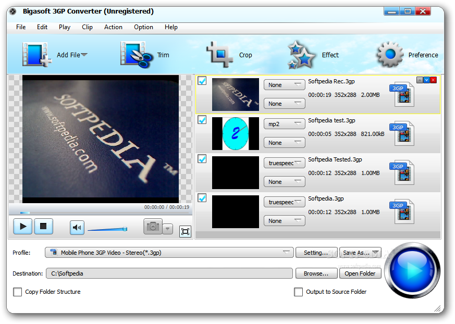Open the Preference gear icon
Screen dimensions: 455x324
pos(390,54)
